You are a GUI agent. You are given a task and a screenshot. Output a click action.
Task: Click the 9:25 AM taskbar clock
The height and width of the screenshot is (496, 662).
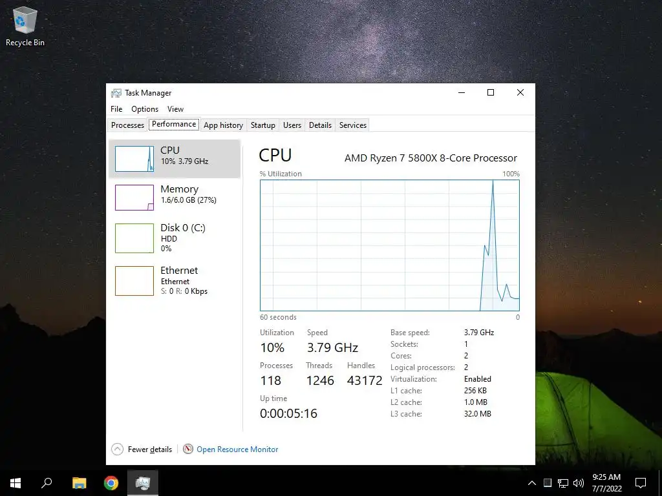[x=606, y=477]
